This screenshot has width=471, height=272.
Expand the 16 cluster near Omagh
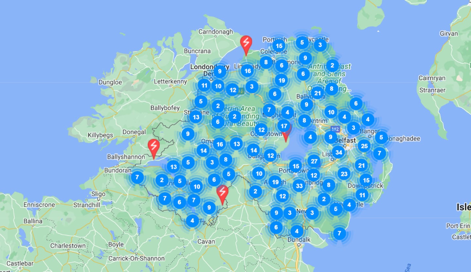point(219,144)
